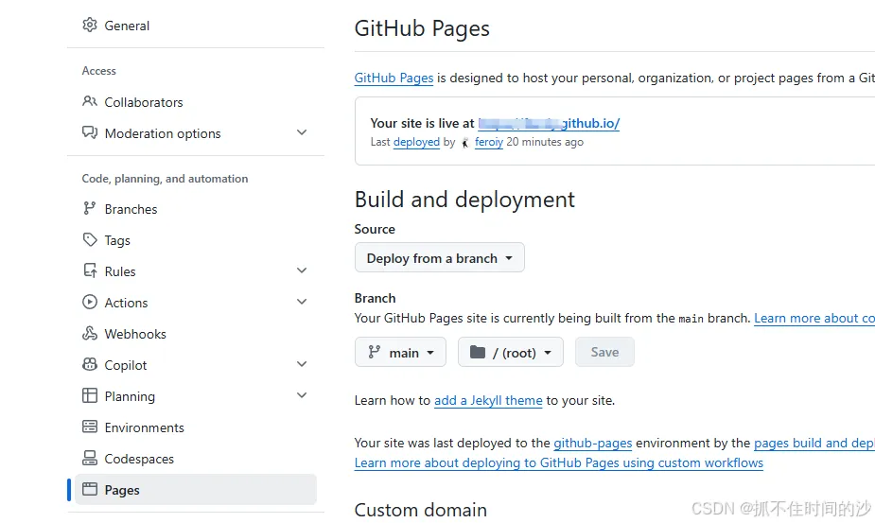This screenshot has height=523, width=875.
Task: Click the Actions play-circle icon
Action: coord(89,303)
